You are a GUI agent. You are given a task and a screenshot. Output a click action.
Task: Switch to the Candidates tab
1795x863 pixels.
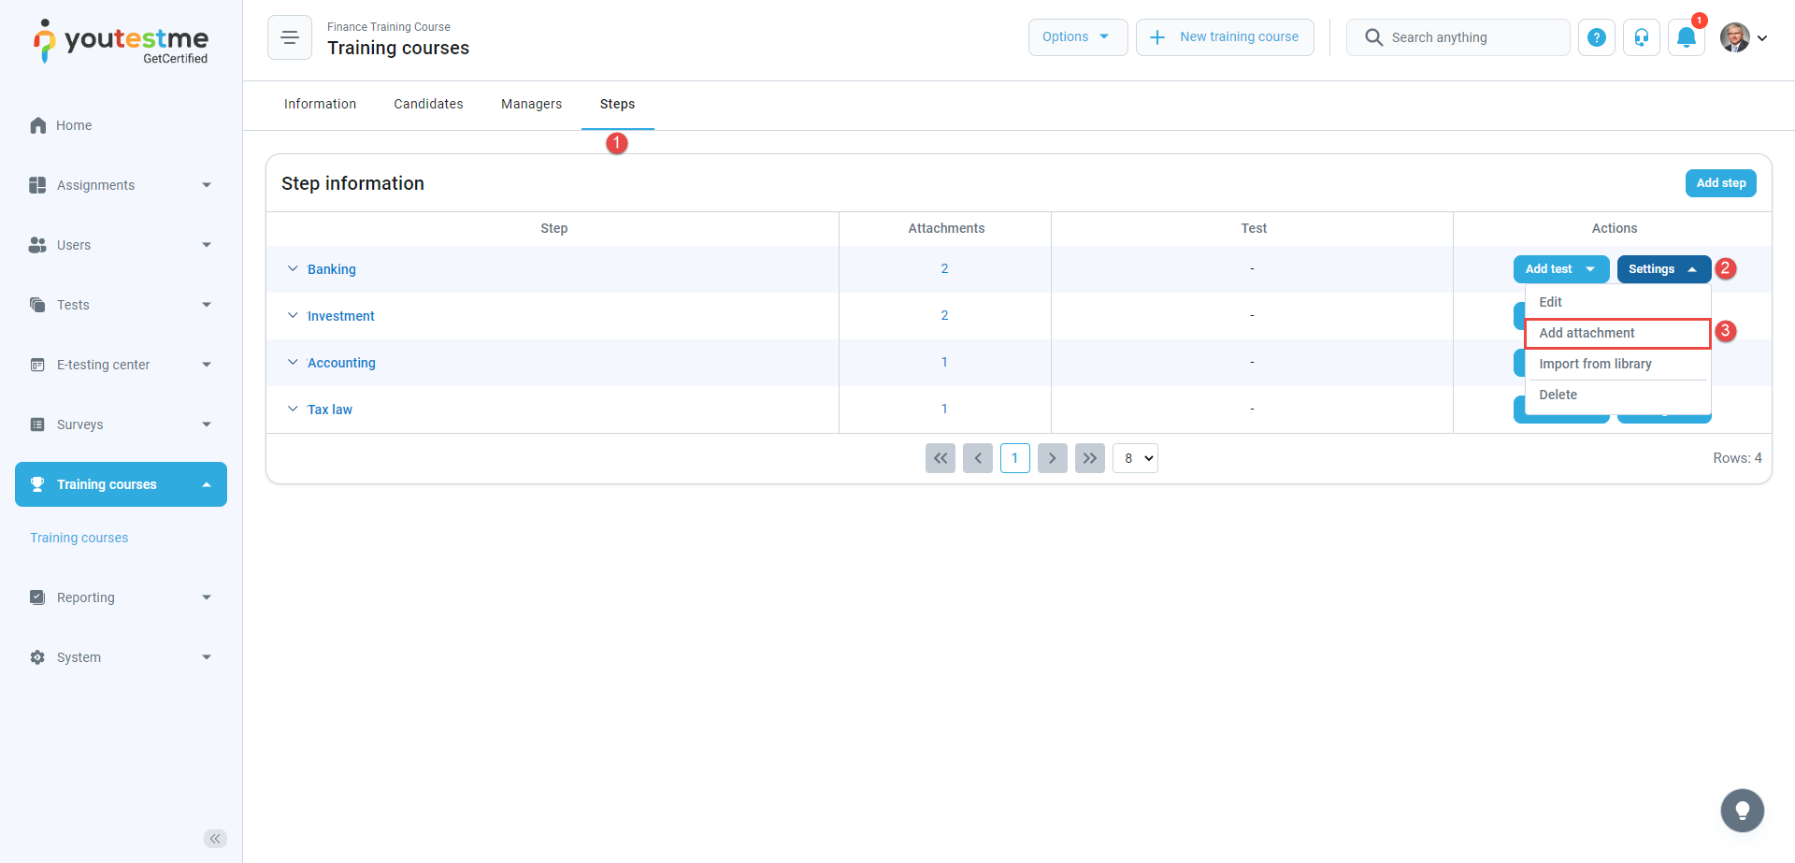[x=428, y=104]
